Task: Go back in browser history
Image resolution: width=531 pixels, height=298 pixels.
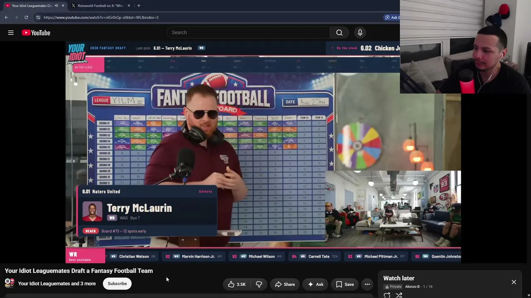Action: [x=6, y=17]
